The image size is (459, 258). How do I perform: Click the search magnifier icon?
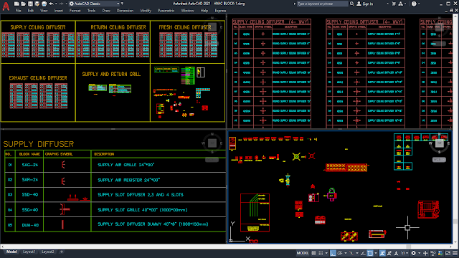352,4
